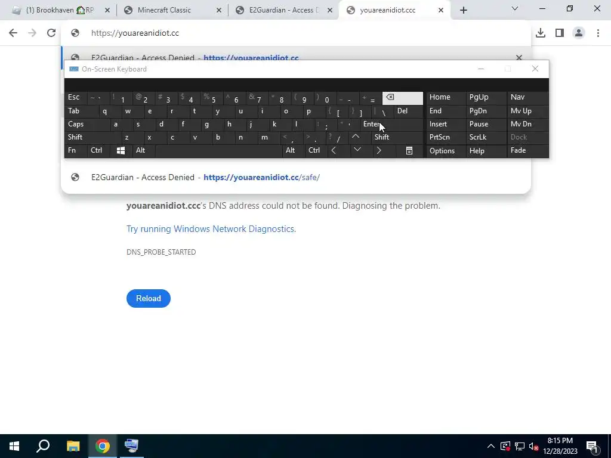Click Backspace key on On-Screen Keyboard

point(403,98)
